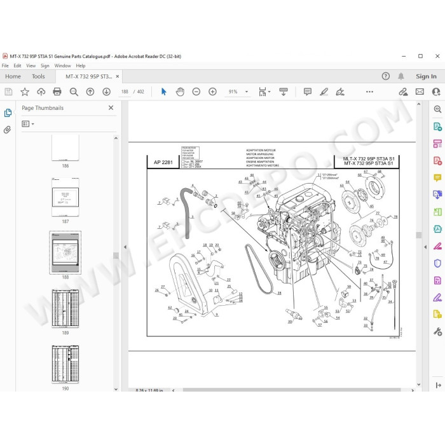Toggle scrolling mode keyboard icon
The width and height of the screenshot is (445, 445).
point(284,92)
